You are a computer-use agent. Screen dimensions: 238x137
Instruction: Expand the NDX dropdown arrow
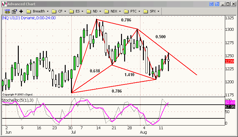click(120, 11)
